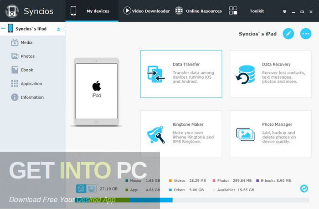This screenshot has height=209, width=319.
Task: Open the Data Recovery card
Action: pyautogui.click(x=271, y=74)
